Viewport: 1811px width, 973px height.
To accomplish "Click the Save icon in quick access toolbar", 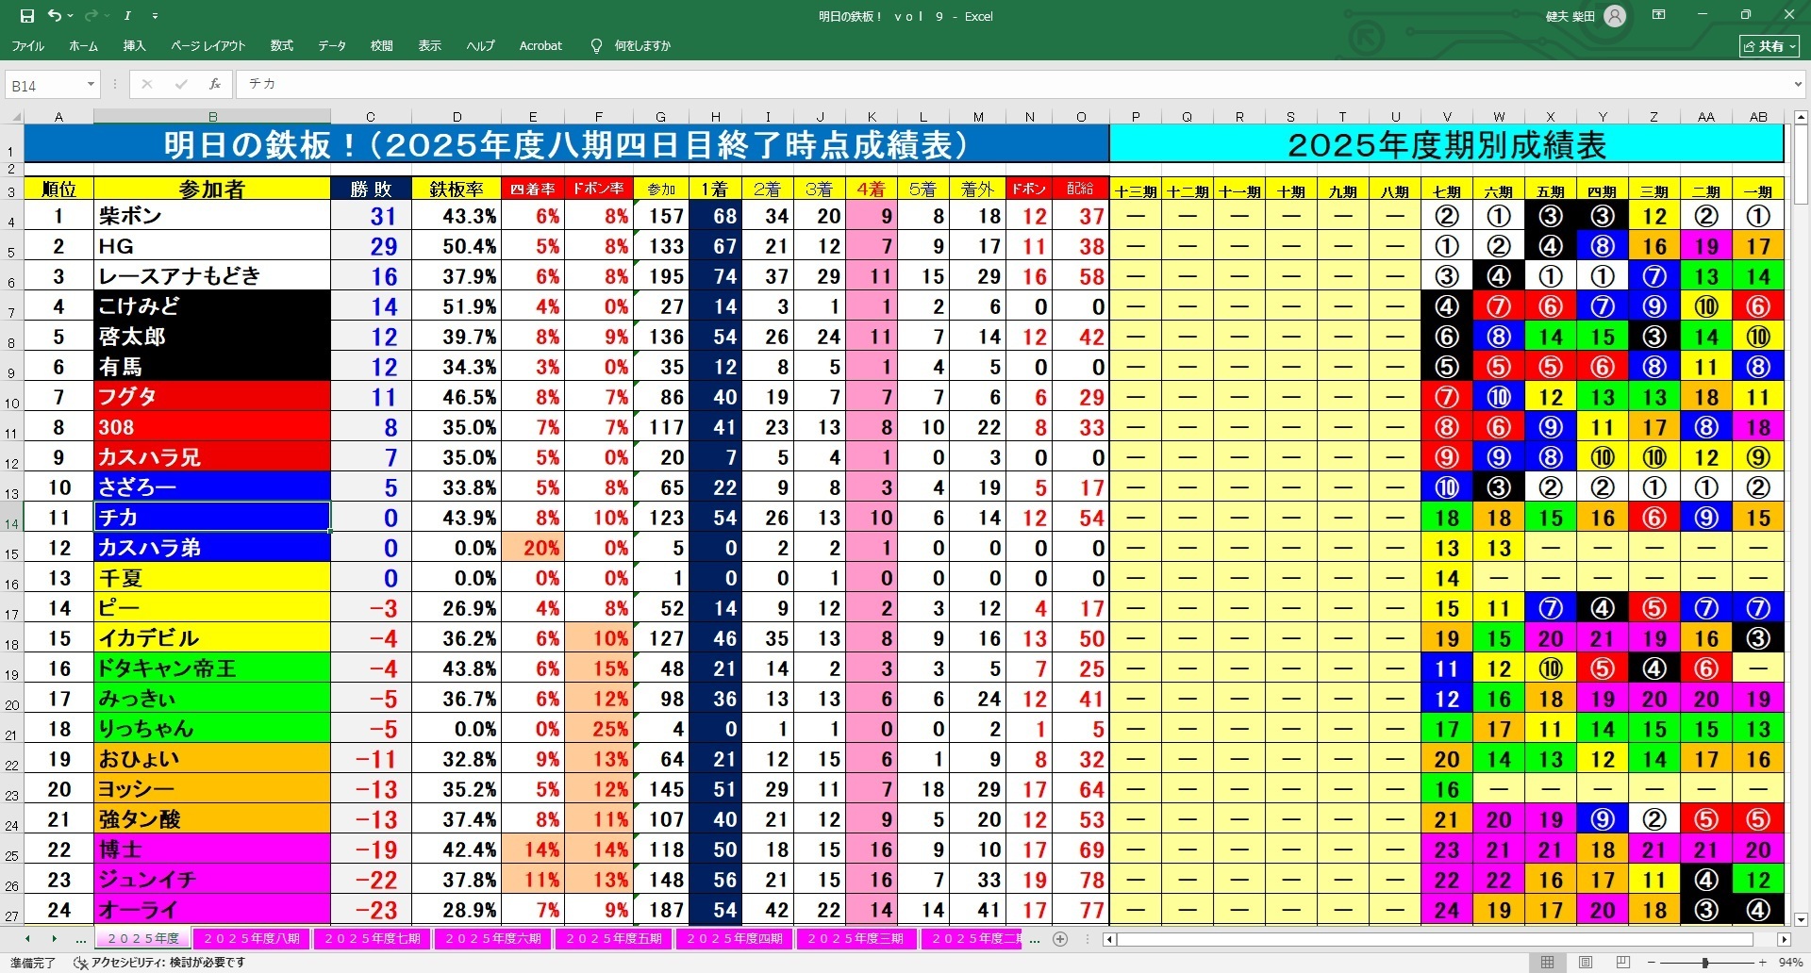I will (26, 16).
